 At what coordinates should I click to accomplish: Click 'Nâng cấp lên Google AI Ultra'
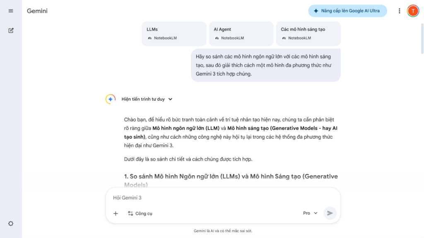pos(347,11)
